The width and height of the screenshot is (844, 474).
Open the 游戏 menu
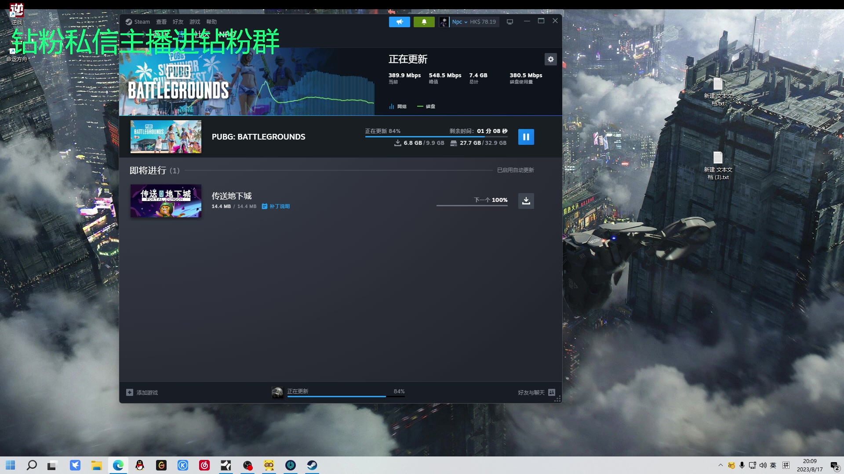[195, 22]
